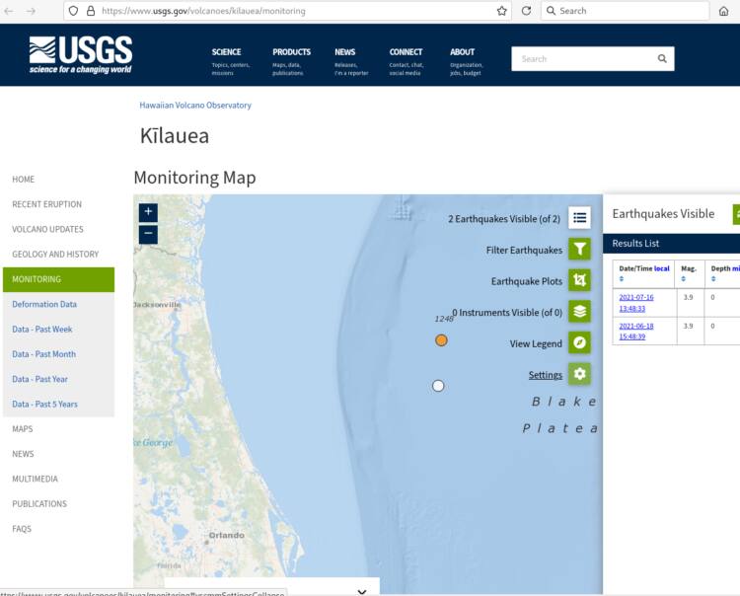Open the ABOUT menu
Viewport: 740px width, 596px height.
[462, 52]
